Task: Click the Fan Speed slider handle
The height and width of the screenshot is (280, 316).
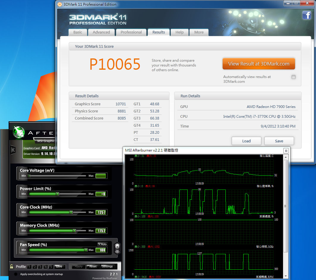Action: pyautogui.click(x=86, y=250)
